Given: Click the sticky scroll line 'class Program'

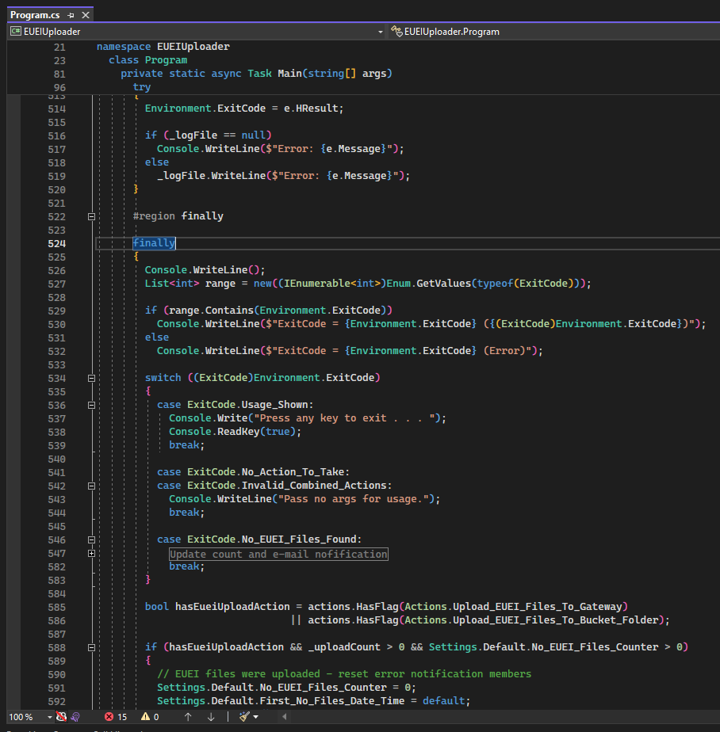Looking at the screenshot, I should coord(147,60).
